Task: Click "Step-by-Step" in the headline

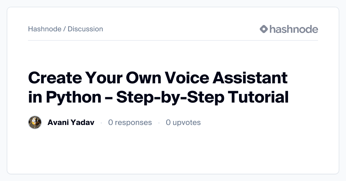Action: (170, 97)
